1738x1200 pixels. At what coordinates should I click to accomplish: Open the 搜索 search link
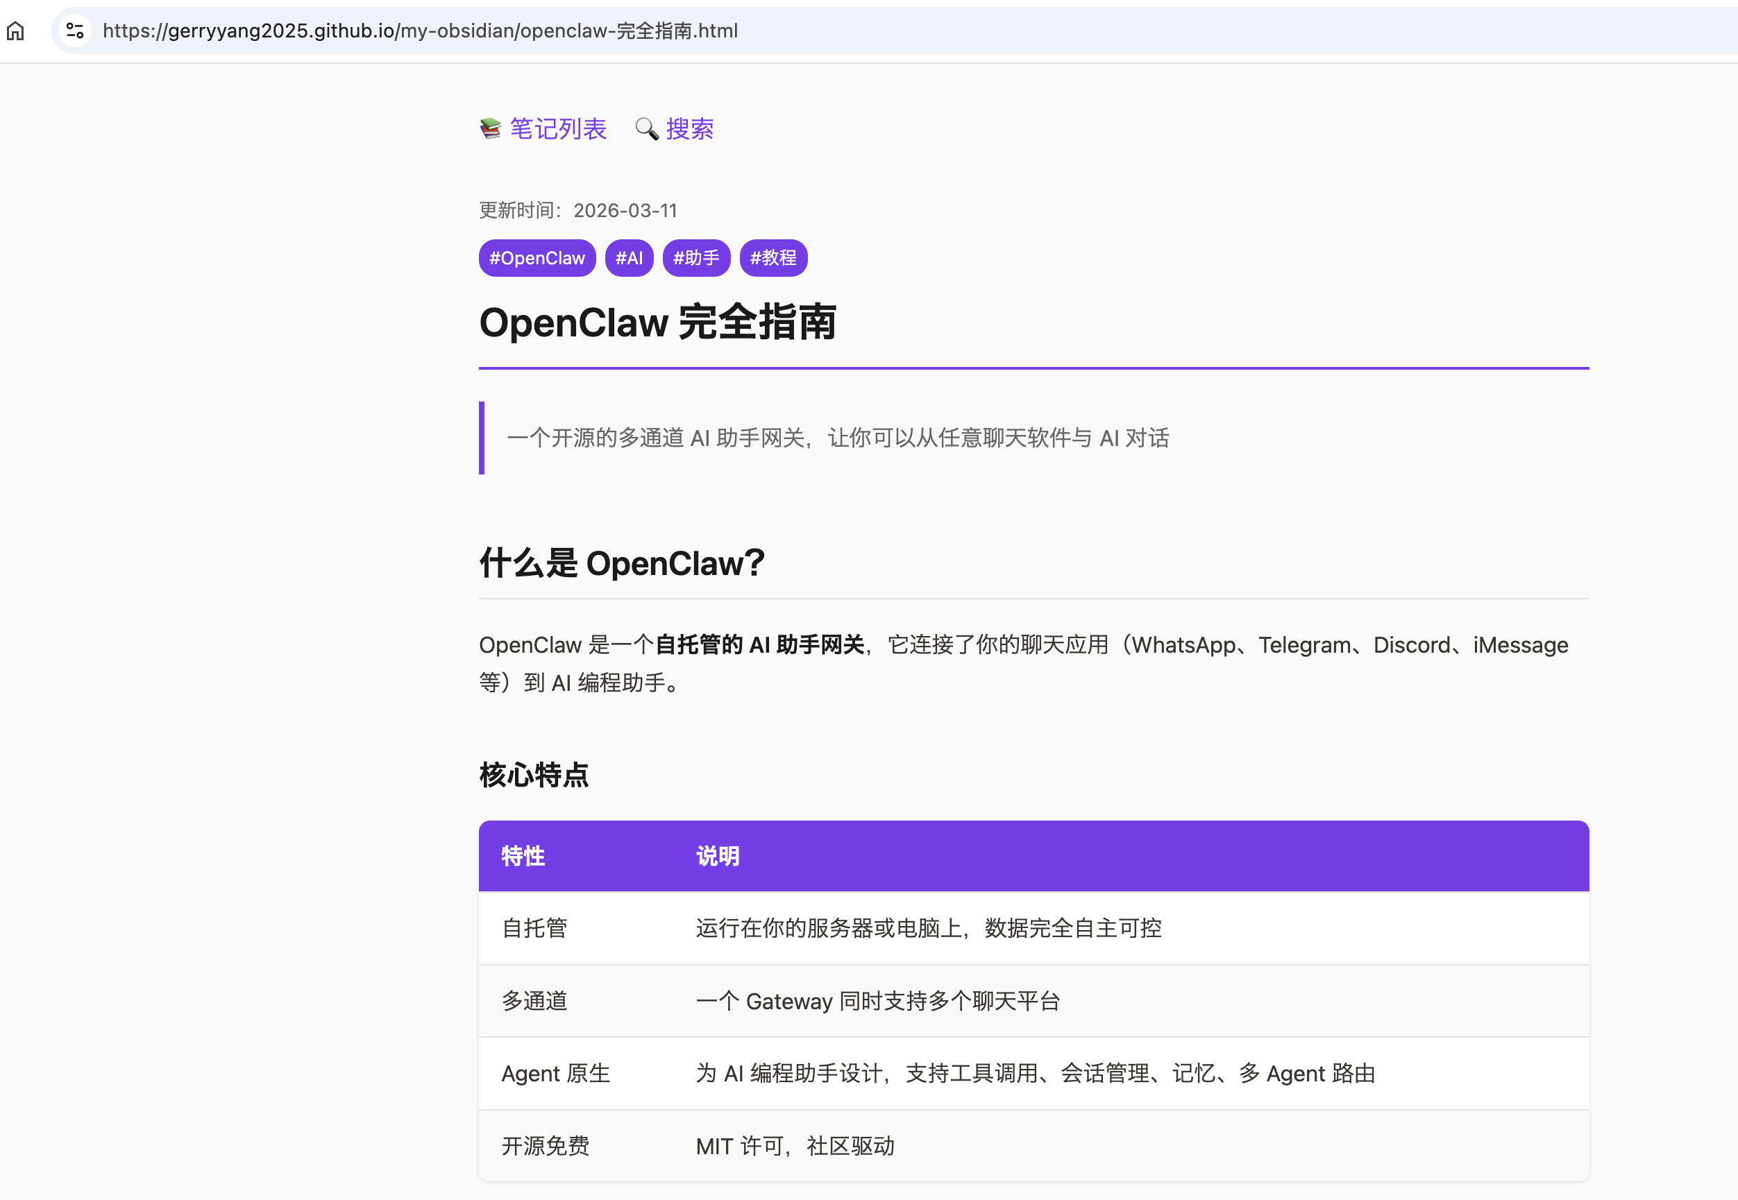[689, 128]
